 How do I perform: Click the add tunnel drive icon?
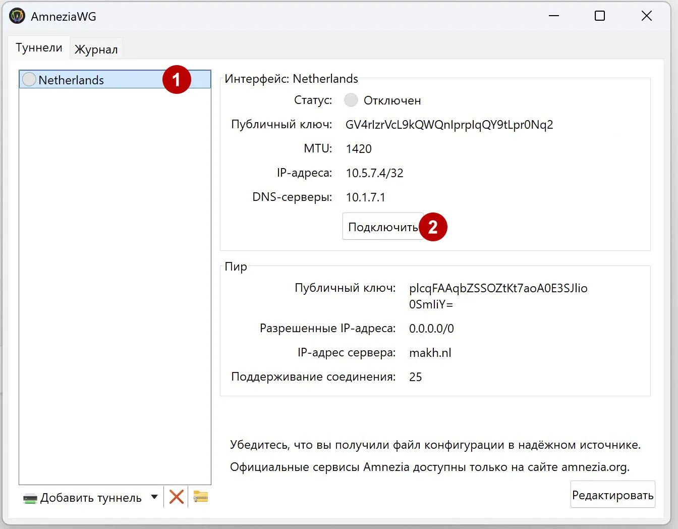click(x=30, y=497)
